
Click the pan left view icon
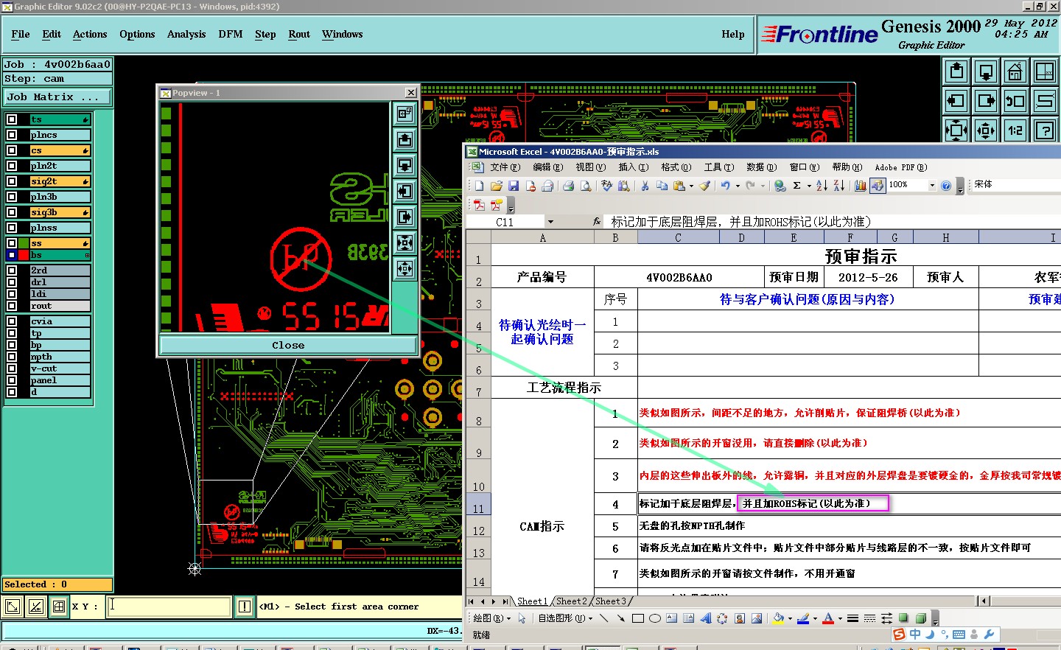click(x=956, y=101)
